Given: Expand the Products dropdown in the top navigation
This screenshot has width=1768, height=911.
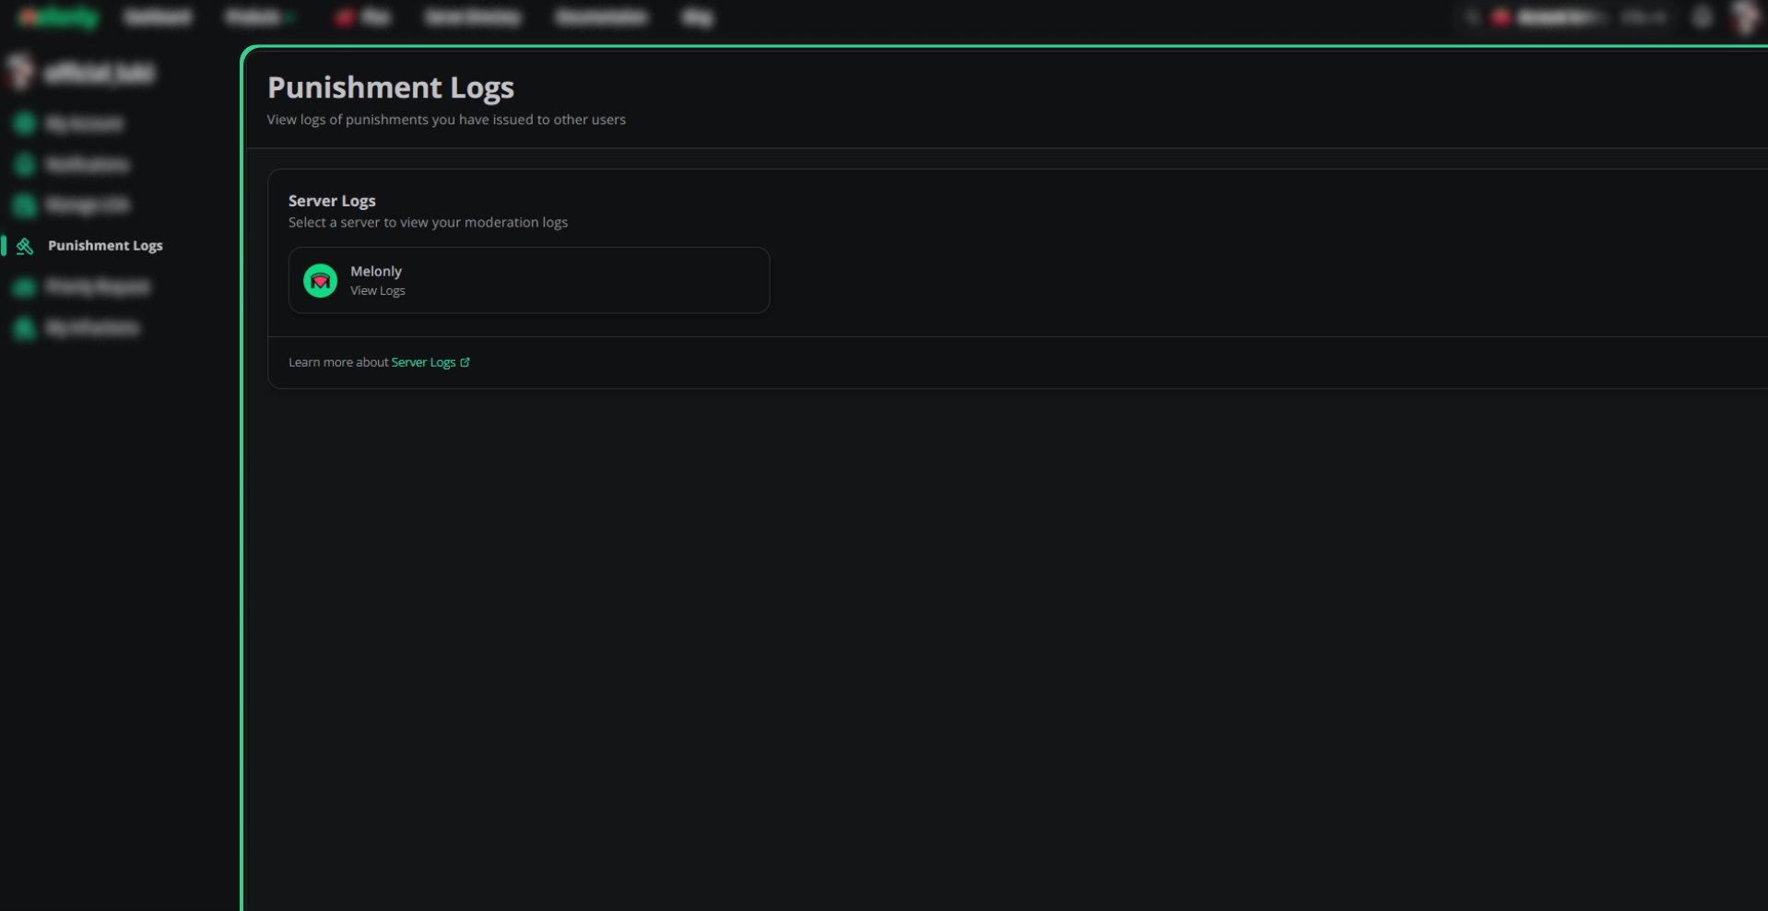Looking at the screenshot, I should pos(260,17).
